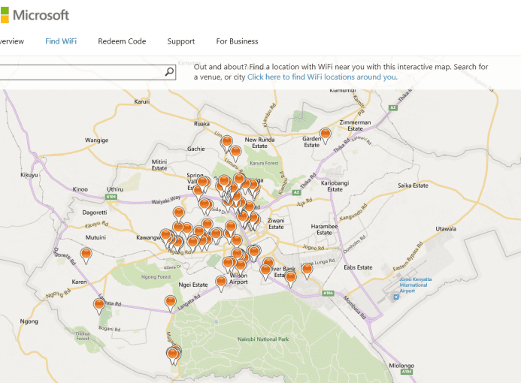Click the Ngong Forest label

click(x=156, y=277)
